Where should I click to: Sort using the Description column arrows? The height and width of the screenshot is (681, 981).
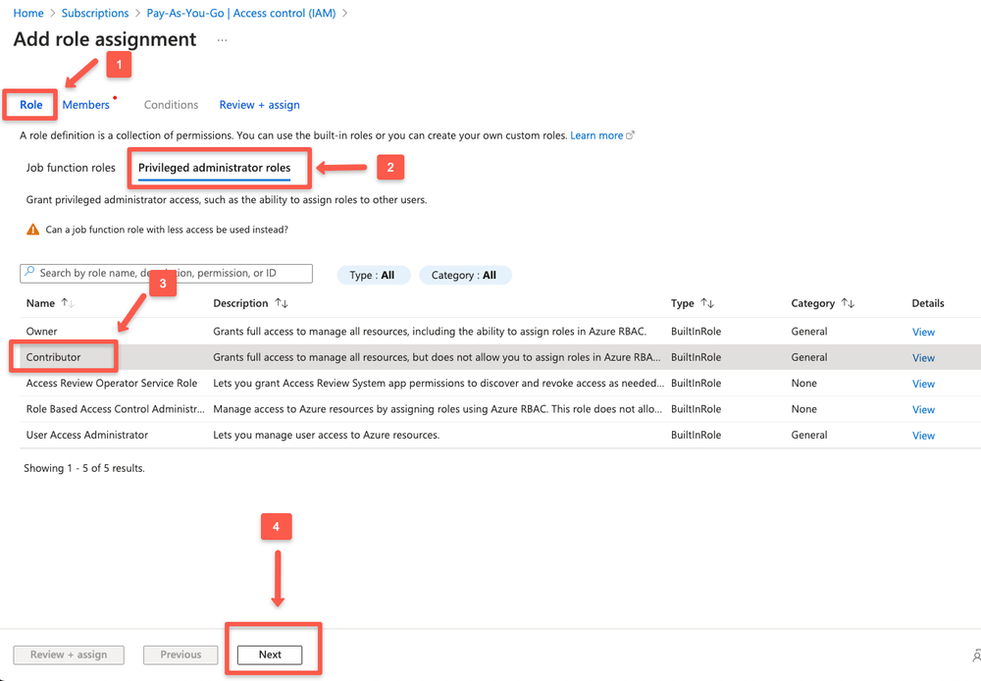pyautogui.click(x=283, y=303)
